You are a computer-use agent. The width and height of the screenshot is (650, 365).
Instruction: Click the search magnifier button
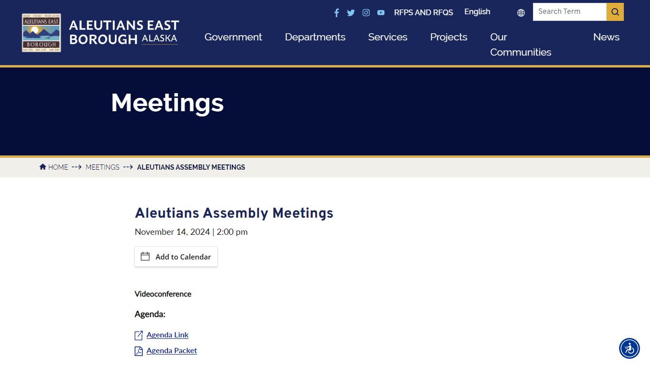click(615, 12)
